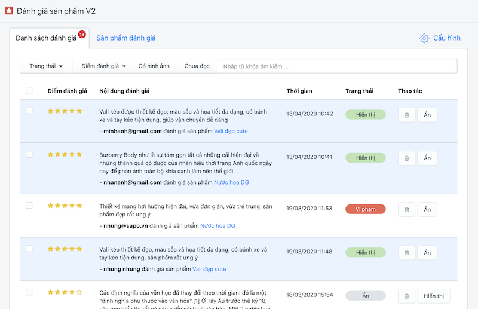Delete the nhananh@gmail.com review via trash icon
Viewport: 478px width, 309px height.
tap(406, 158)
